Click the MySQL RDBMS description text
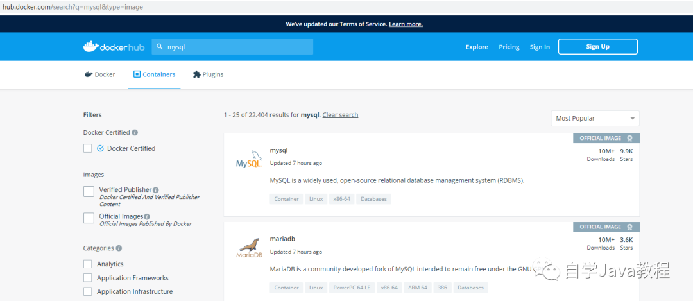 (x=397, y=180)
